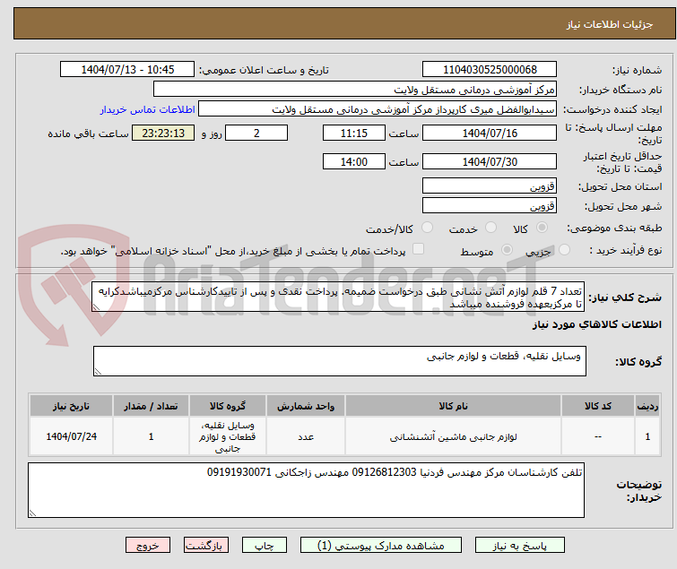677x569 pixels.
Task: Click the خروج exit button
Action: tap(148, 546)
